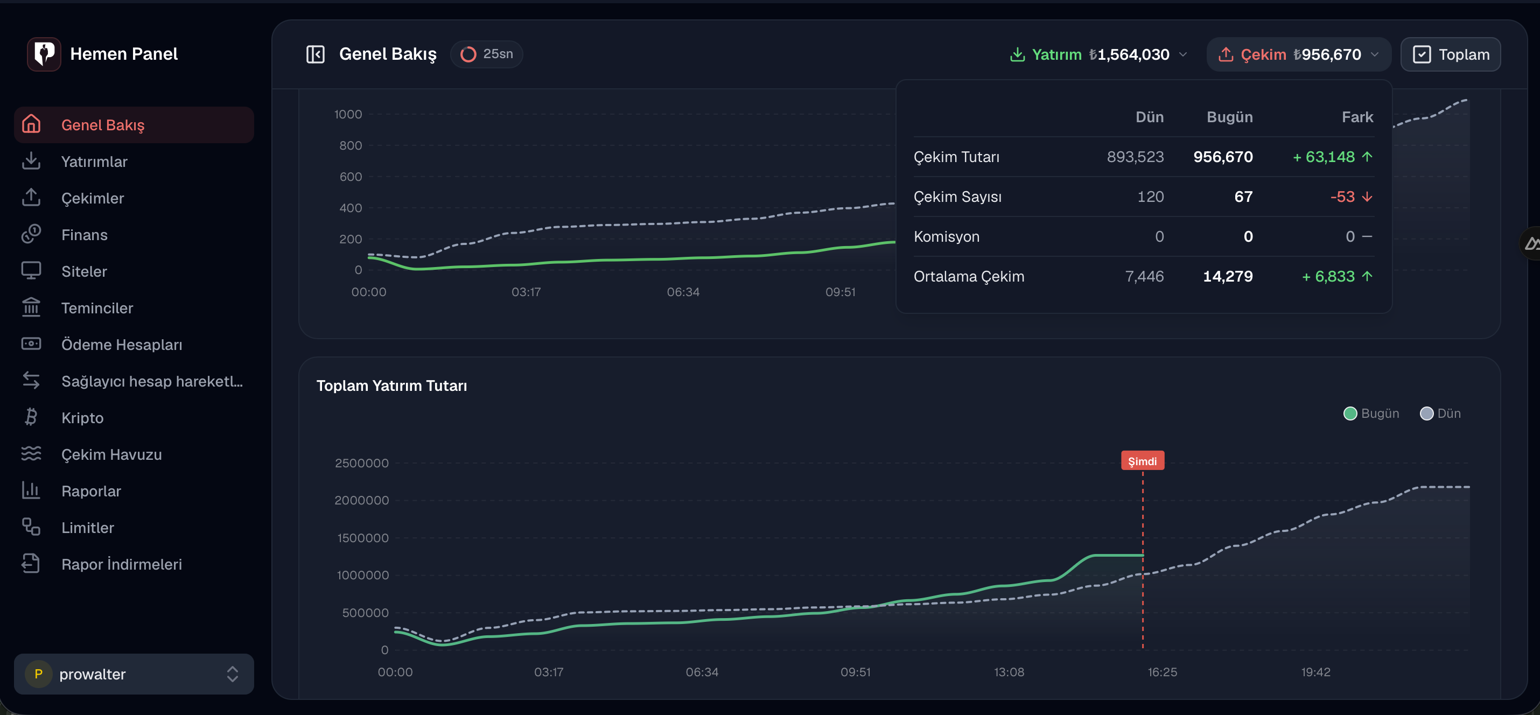This screenshot has height=715, width=1540.
Task: Open Sağlayıcı hesap hareketleri page
Action: [x=134, y=380]
